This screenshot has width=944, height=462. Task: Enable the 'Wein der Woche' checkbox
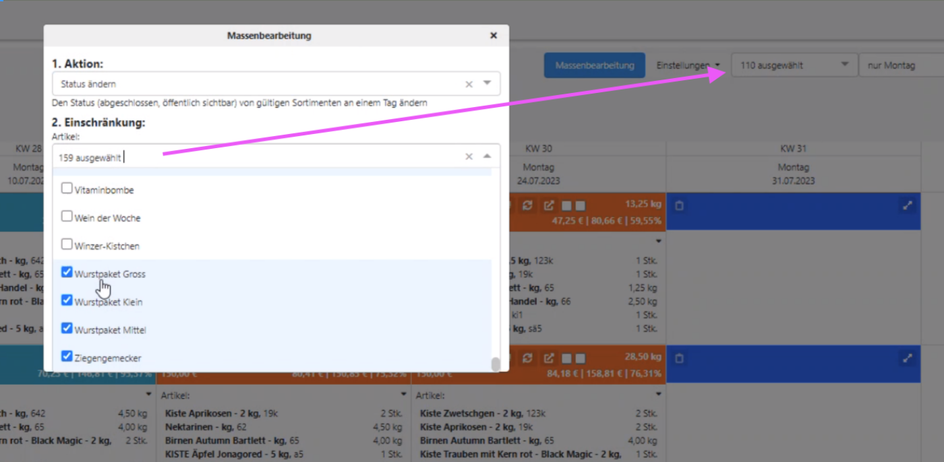[67, 217]
